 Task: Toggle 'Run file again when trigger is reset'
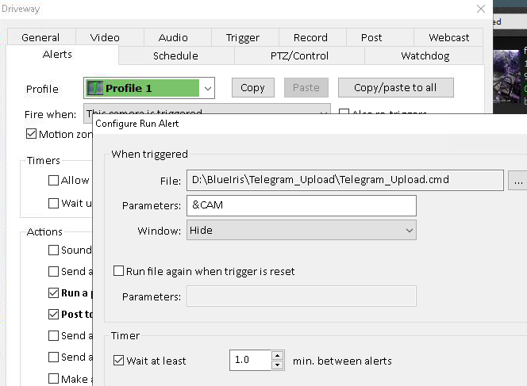tap(118, 271)
